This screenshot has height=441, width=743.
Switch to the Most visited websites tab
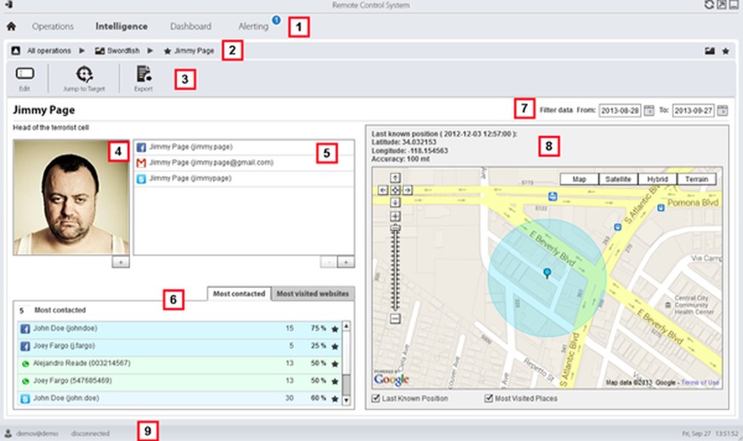(312, 294)
